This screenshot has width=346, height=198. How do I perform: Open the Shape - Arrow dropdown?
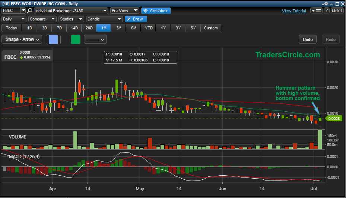coord(22,39)
